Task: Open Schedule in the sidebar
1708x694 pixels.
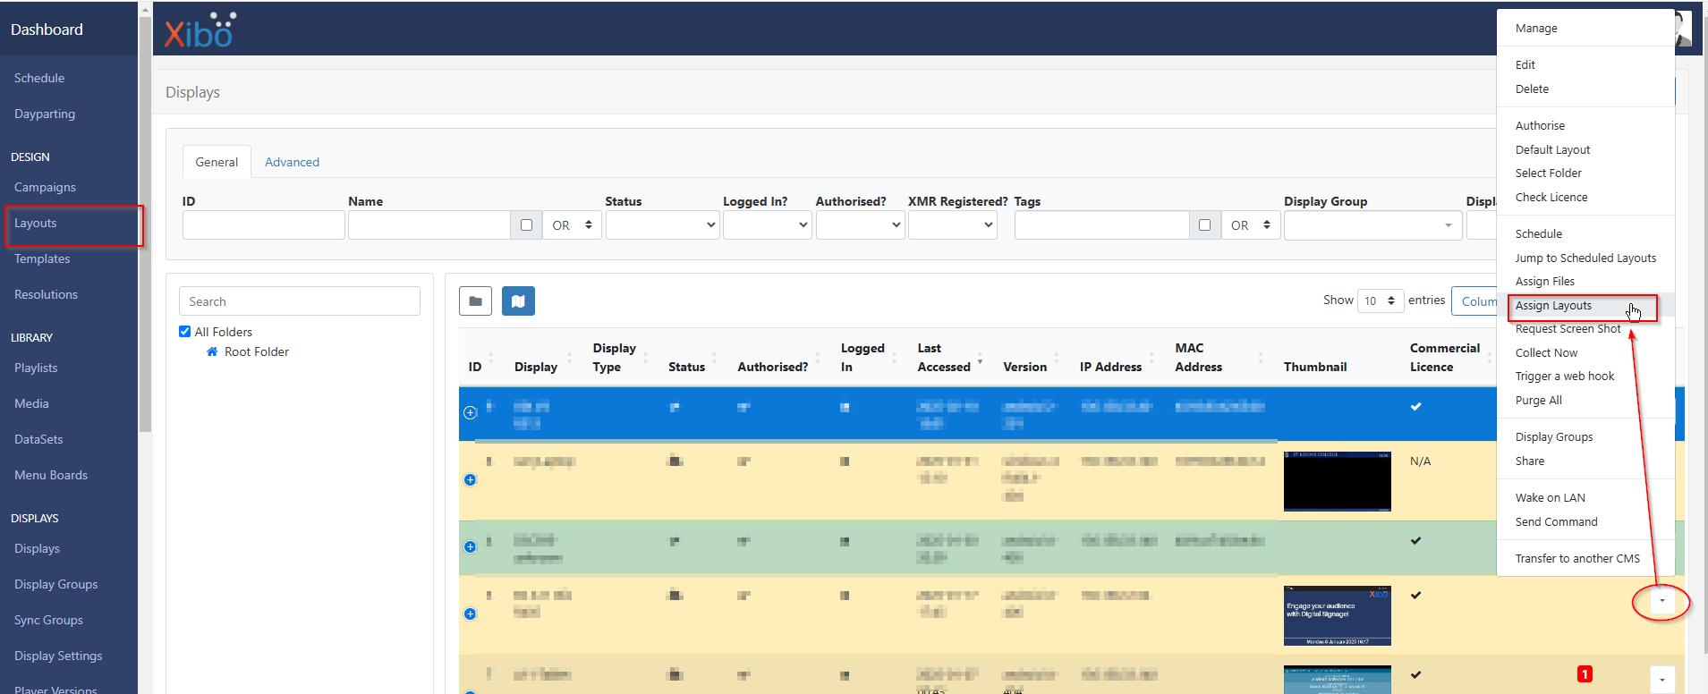Action: tap(39, 79)
